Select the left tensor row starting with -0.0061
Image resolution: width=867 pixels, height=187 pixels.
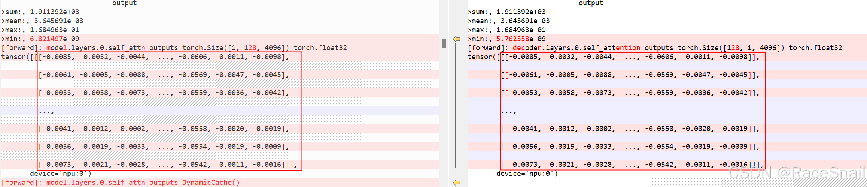(164, 75)
